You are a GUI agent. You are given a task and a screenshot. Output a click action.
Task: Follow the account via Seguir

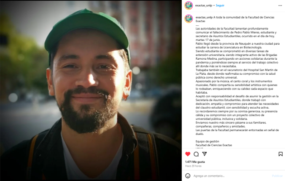(x=220, y=5)
